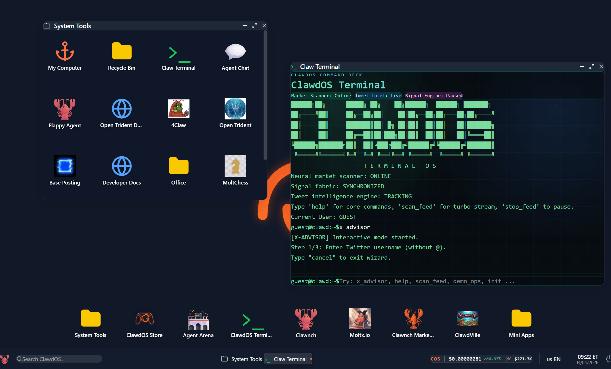Click the System Tools window scrollbar
The height and width of the screenshot is (369, 611).
click(265, 95)
